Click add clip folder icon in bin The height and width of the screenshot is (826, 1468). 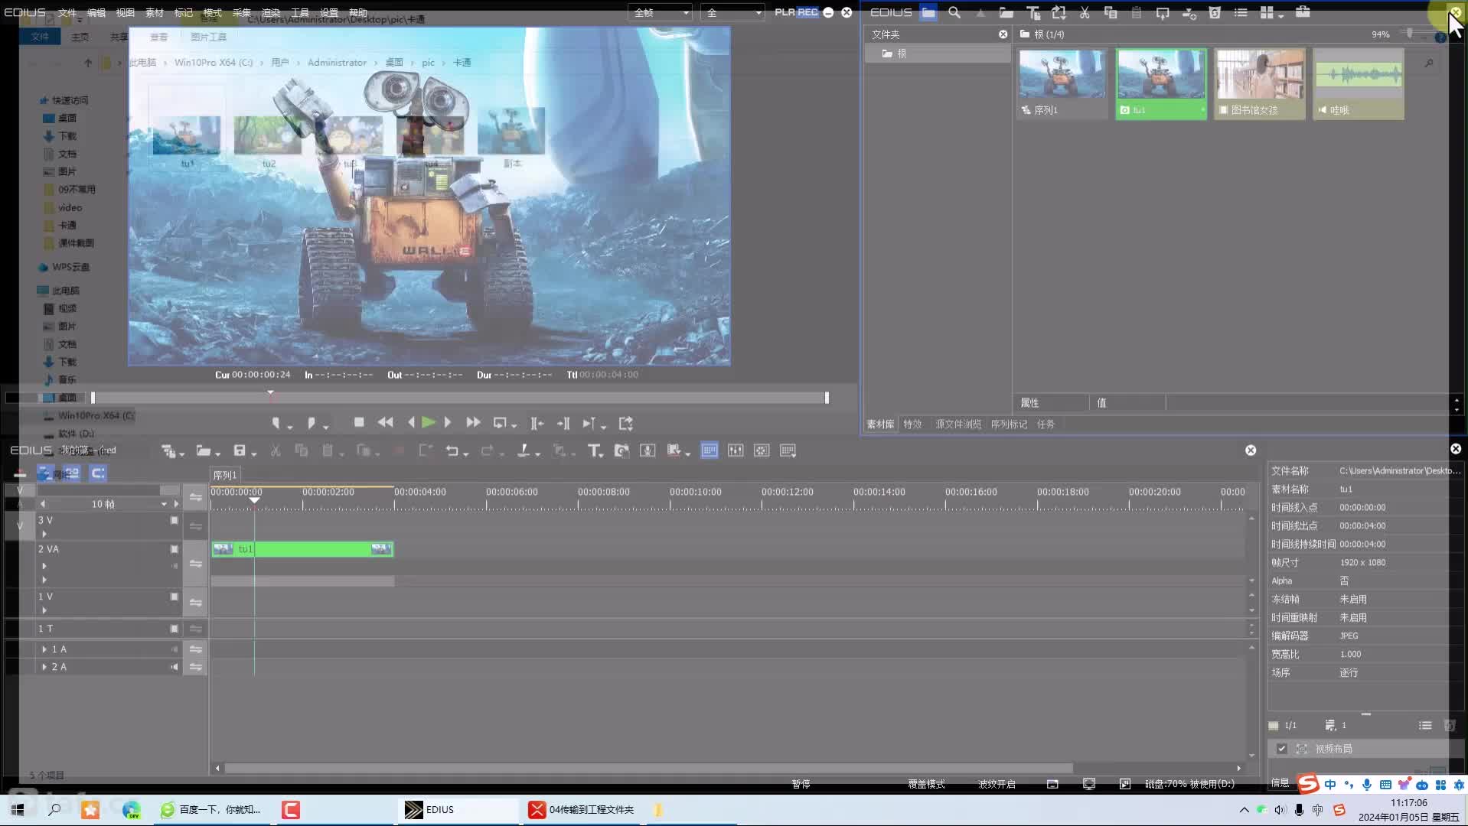pos(1006,12)
